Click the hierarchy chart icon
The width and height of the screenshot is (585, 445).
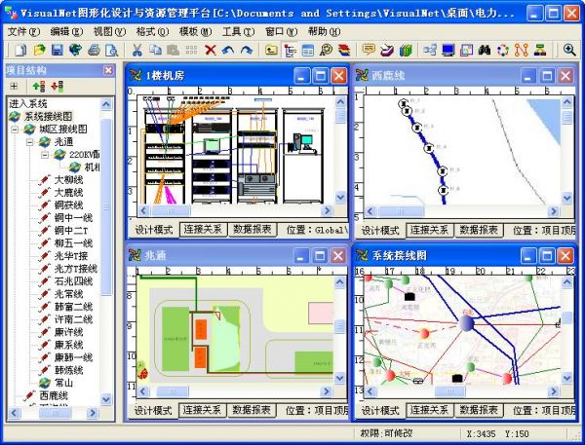pos(540,50)
